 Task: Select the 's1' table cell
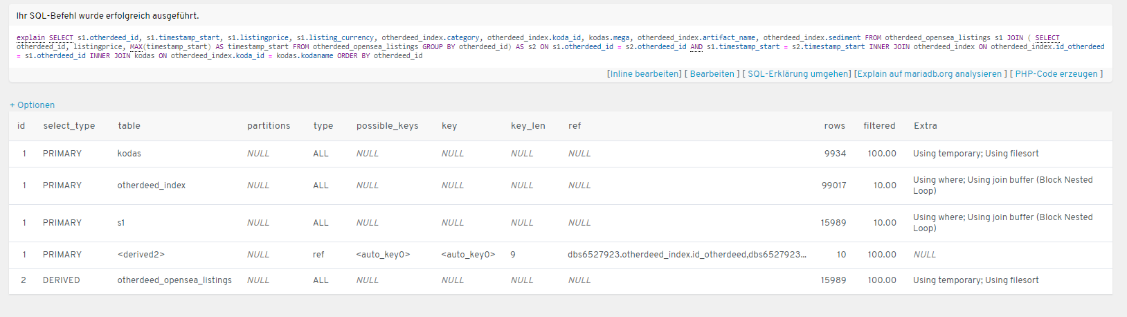tap(121, 223)
